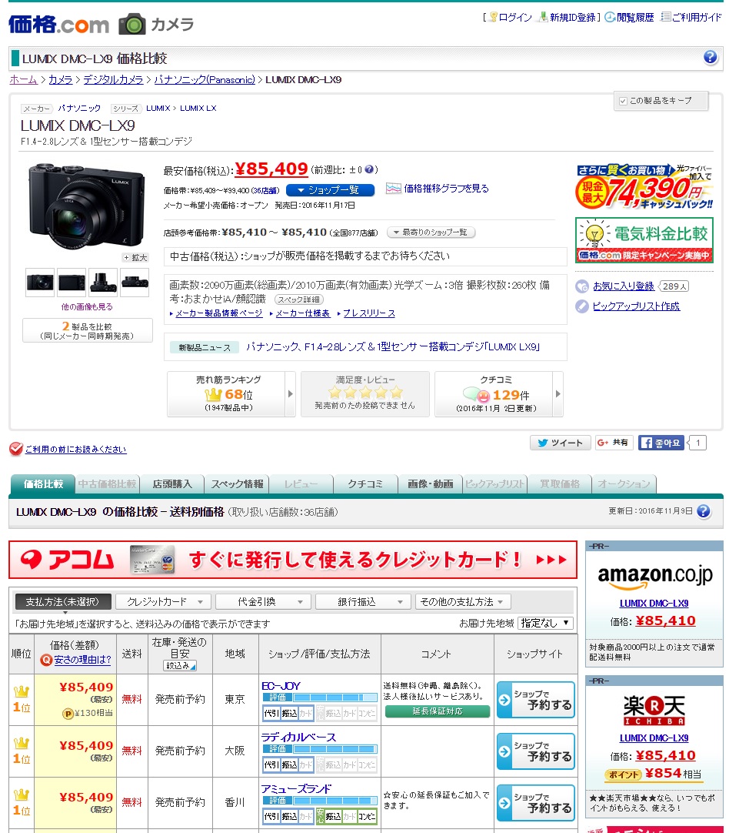This screenshot has width=729, height=833.
Task: Select the first camera thumbnail image
Action: point(40,283)
